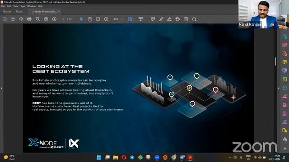Open the purple Combine Files tool in right pane
Viewport: 289px width, 162px height.
pyautogui.click(x=284, y=71)
